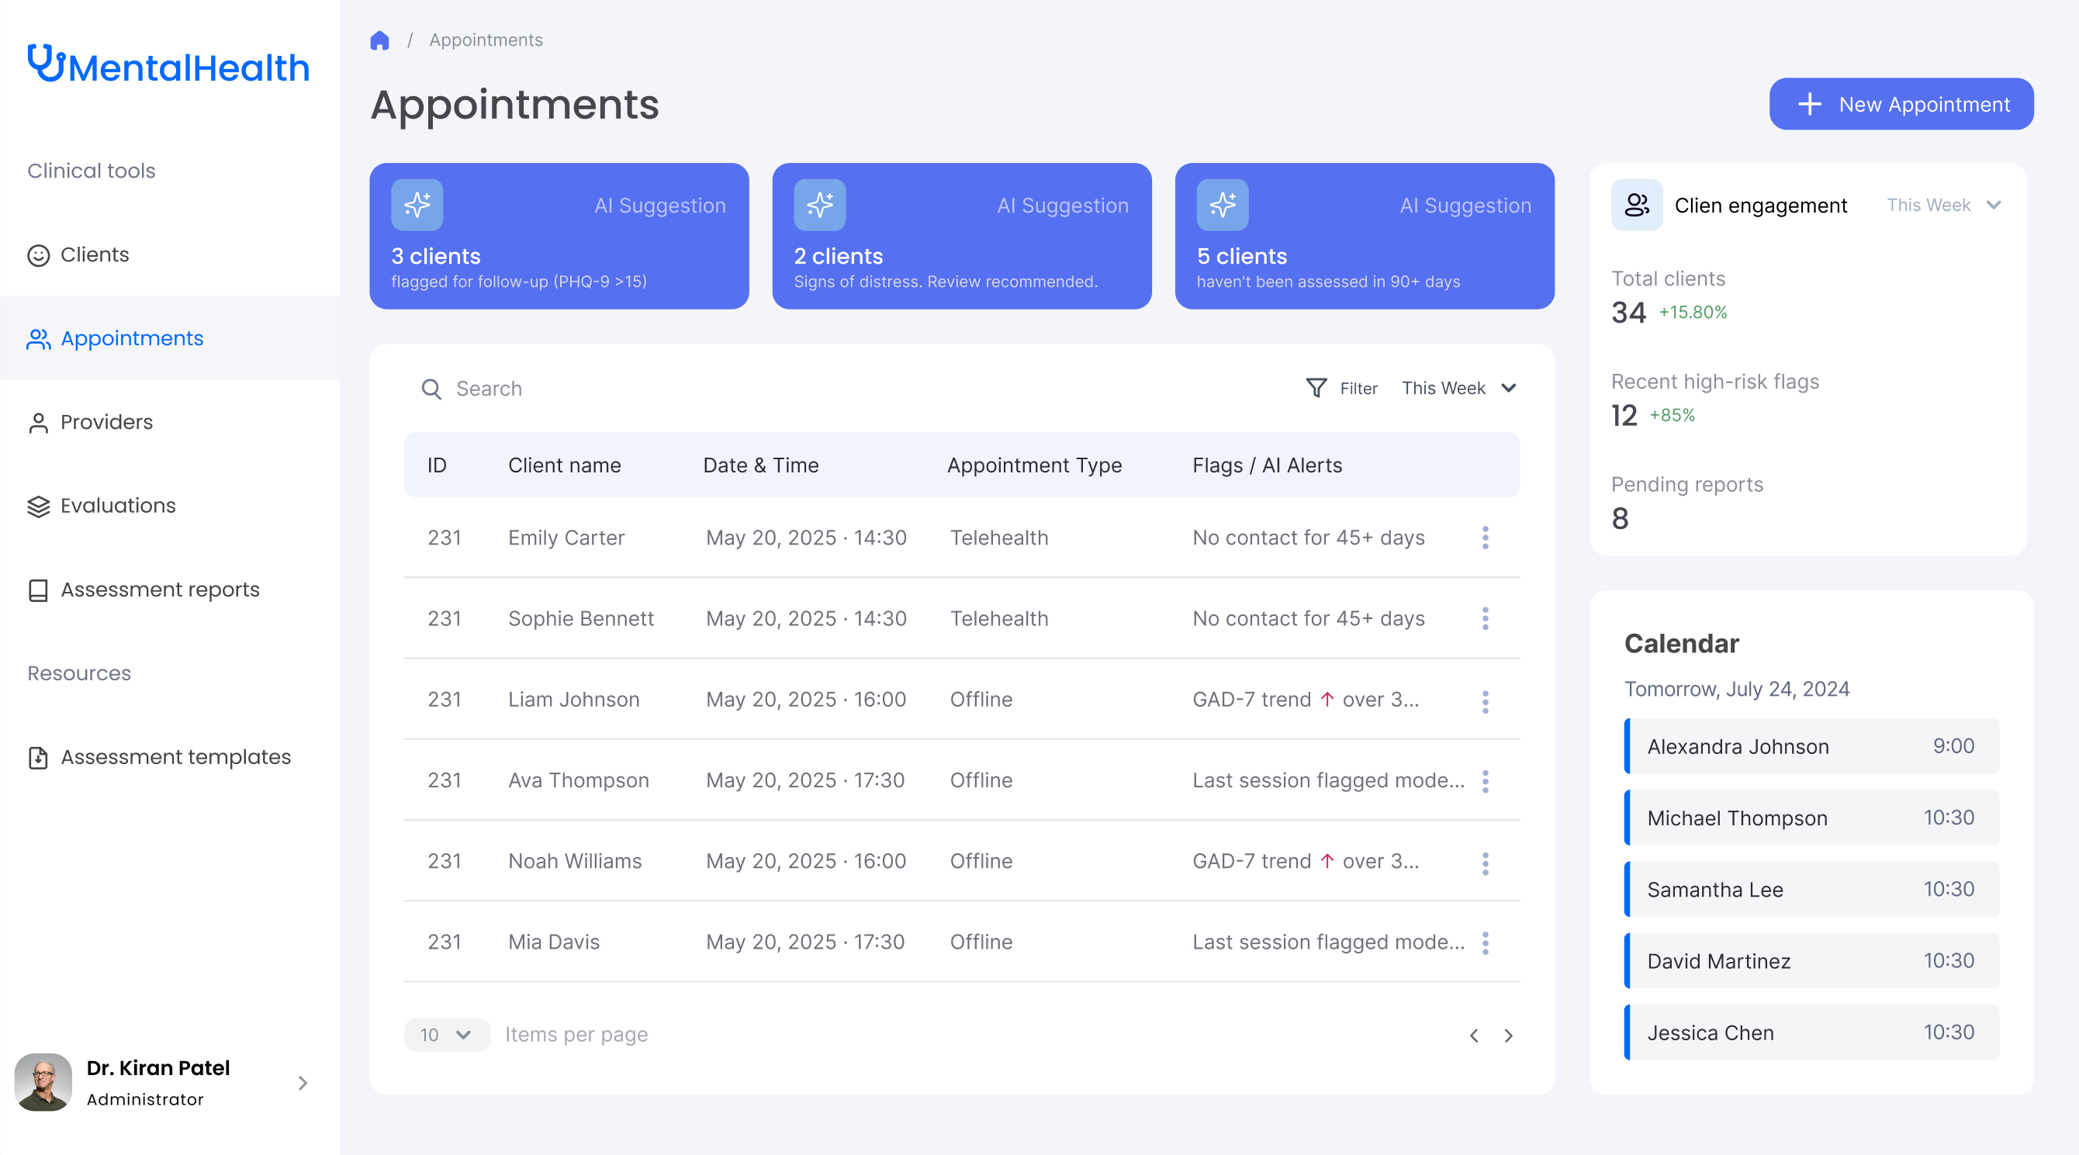Open Mia Davis row options menu
Image resolution: width=2079 pixels, height=1155 pixels.
pyautogui.click(x=1485, y=942)
